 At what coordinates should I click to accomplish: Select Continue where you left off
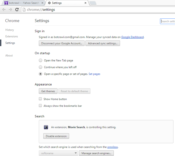pyautogui.click(x=40, y=67)
